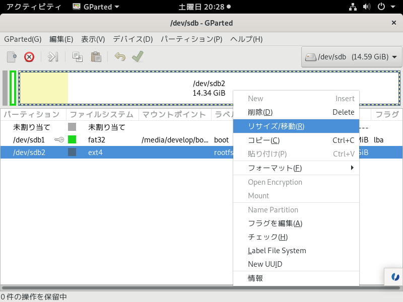Choose コピー(C) from context menu
403x302 pixels.
[296, 140]
